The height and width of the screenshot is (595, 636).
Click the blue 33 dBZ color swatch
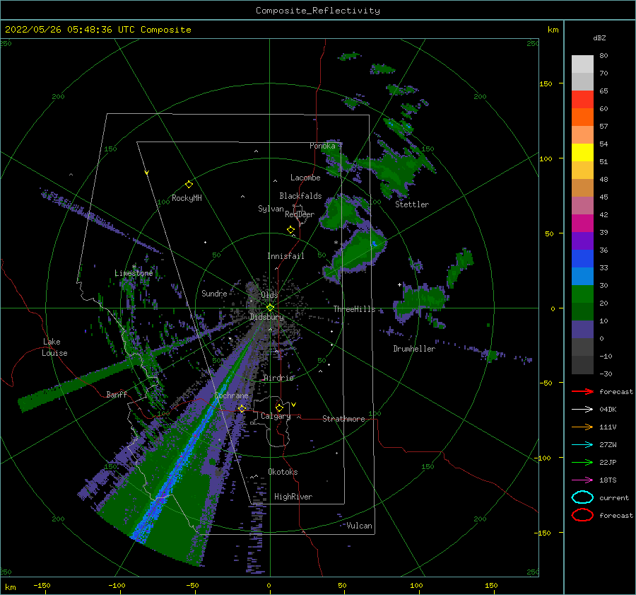click(582, 258)
